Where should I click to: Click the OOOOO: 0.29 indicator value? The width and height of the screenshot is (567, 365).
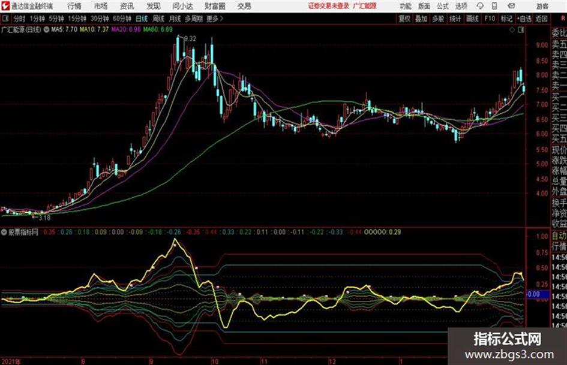tap(383, 232)
